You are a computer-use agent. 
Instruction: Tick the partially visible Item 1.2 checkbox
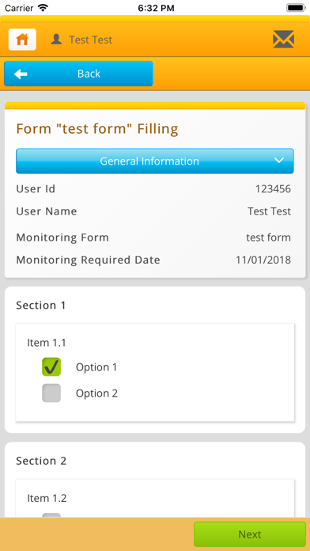51,515
